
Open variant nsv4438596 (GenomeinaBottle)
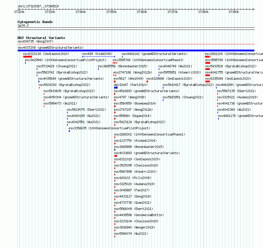139,215
